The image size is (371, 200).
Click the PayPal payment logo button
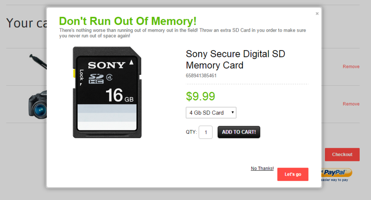pyautogui.click(x=337, y=172)
